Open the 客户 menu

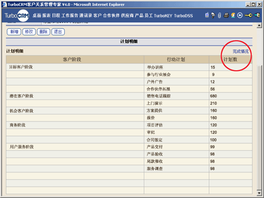pyautogui.click(x=97, y=16)
